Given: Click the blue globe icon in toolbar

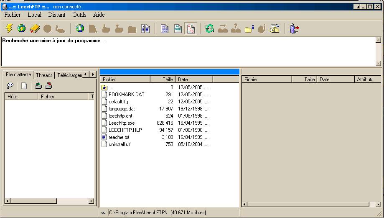Looking at the screenshot, I should click(80, 28).
